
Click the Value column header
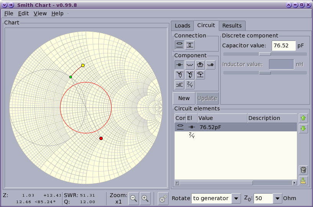click(222, 118)
